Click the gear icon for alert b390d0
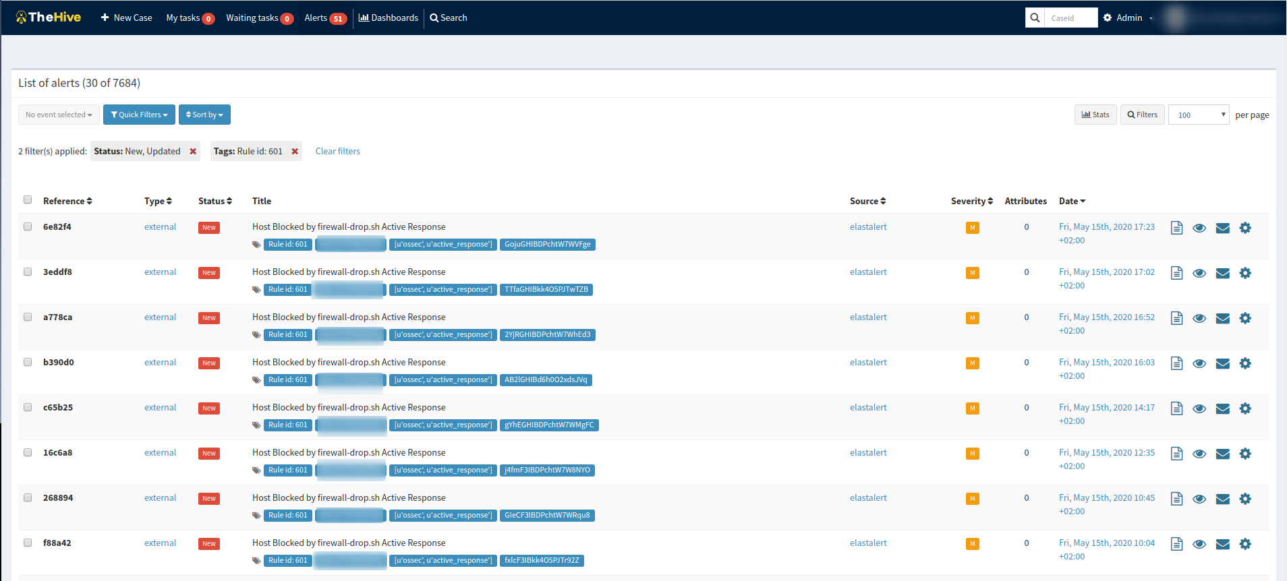Viewport: 1287px width, 581px height. coord(1245,363)
